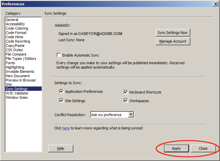The image size is (220, 161).
Task: Uncheck Application Preferences sync option
Action: click(x=61, y=91)
